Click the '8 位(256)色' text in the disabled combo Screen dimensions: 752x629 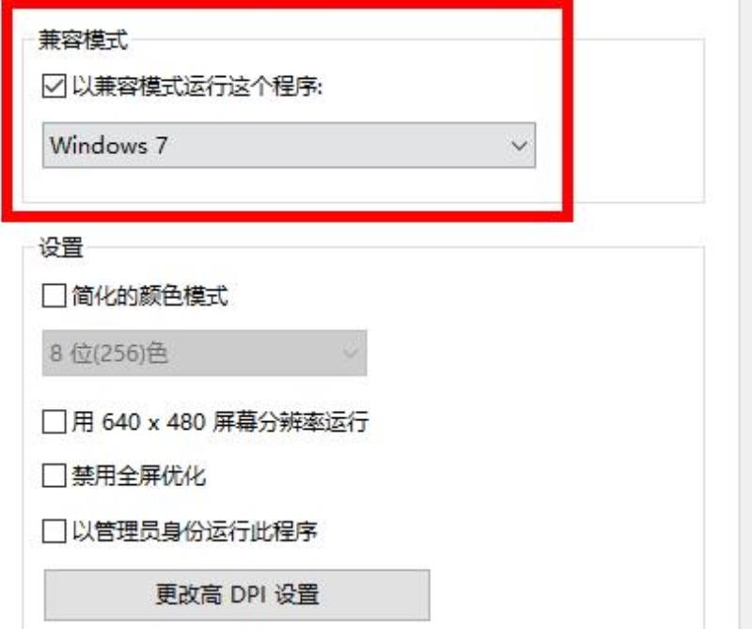[x=109, y=354]
